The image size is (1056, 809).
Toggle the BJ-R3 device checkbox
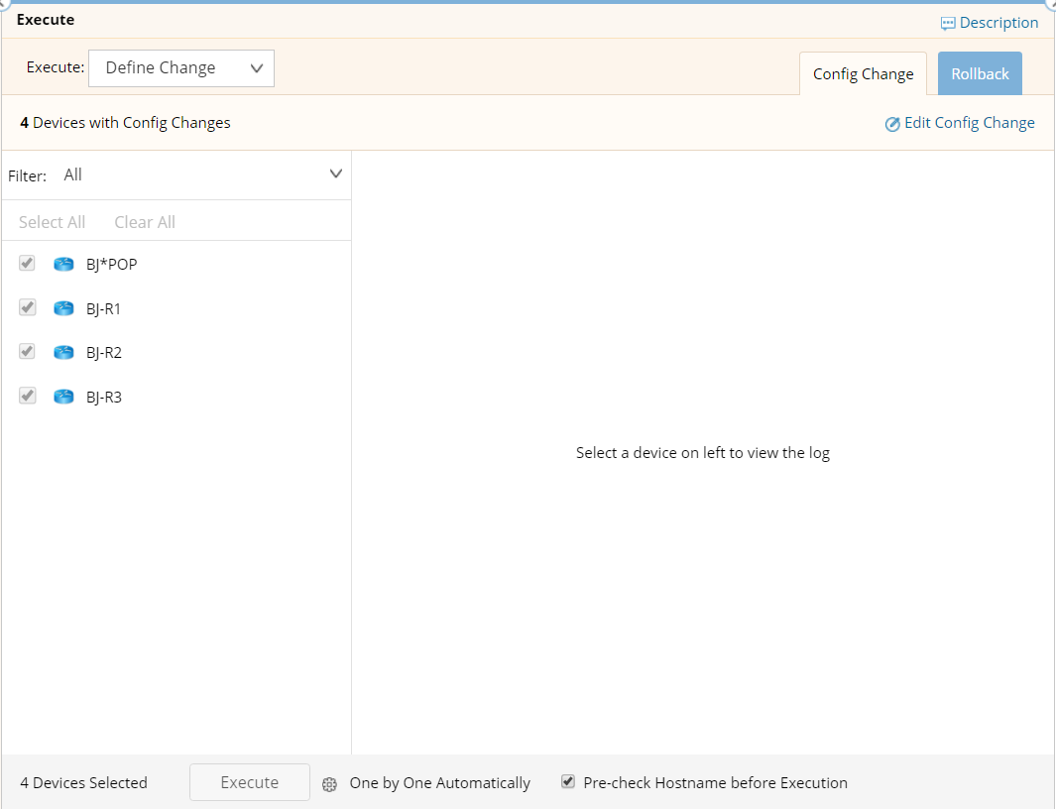pos(28,397)
